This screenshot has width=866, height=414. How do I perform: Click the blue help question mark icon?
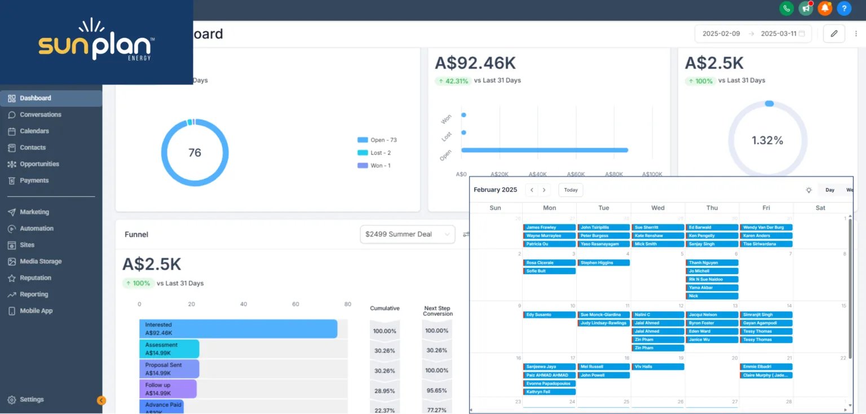[844, 8]
